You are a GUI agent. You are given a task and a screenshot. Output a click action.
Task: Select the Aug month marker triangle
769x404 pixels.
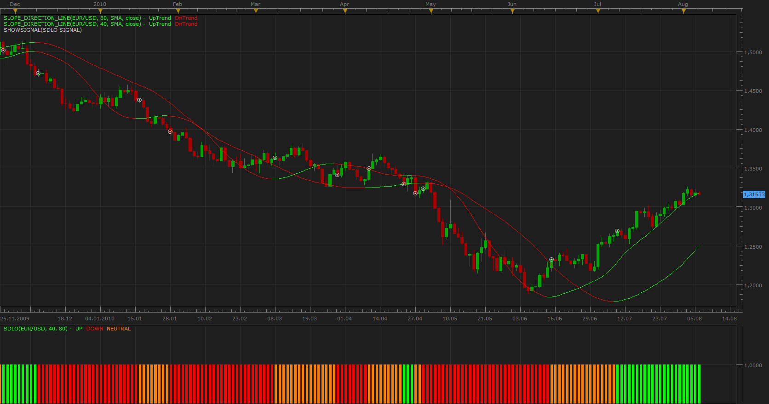pos(683,11)
